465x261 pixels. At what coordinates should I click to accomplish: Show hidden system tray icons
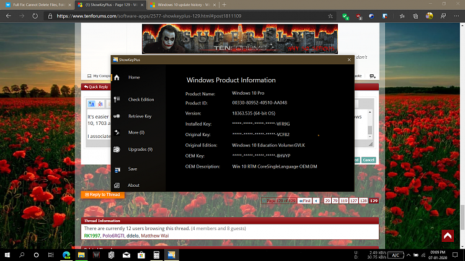409,255
